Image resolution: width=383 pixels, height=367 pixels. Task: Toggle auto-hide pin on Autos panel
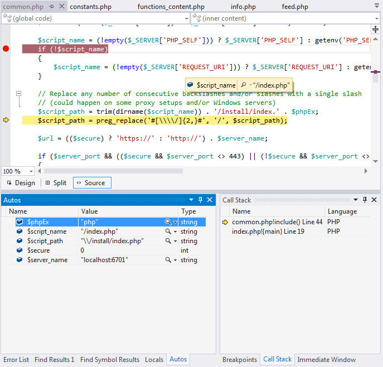tap(200, 200)
